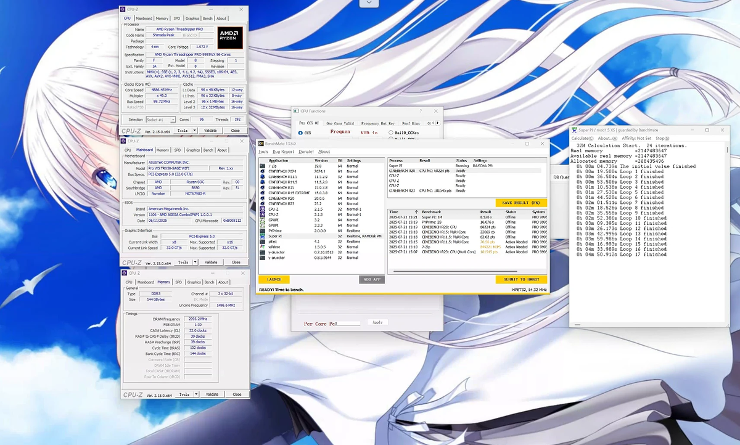740x445 pixels.
Task: Select the Super PI: 1M result row
Action: point(468,217)
